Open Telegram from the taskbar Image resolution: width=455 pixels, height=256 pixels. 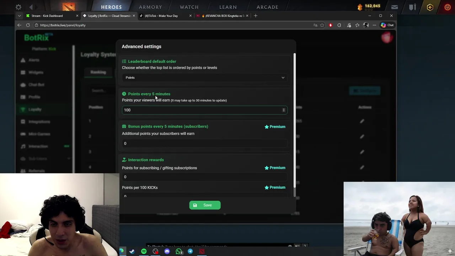pos(190,251)
